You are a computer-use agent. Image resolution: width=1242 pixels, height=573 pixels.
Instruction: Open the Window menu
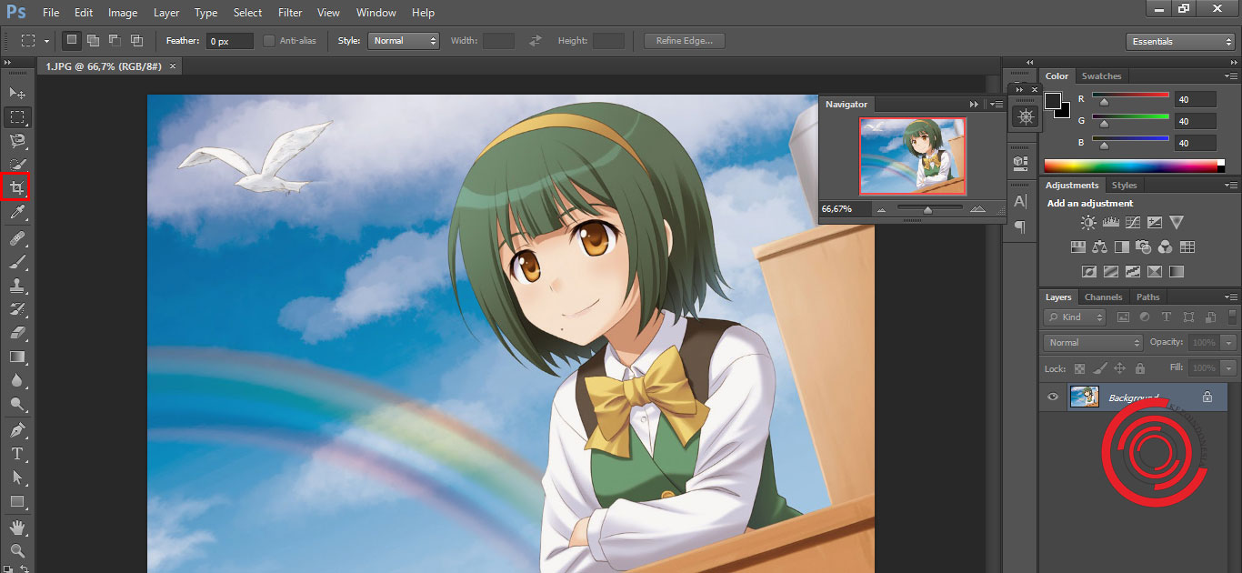pyautogui.click(x=376, y=13)
